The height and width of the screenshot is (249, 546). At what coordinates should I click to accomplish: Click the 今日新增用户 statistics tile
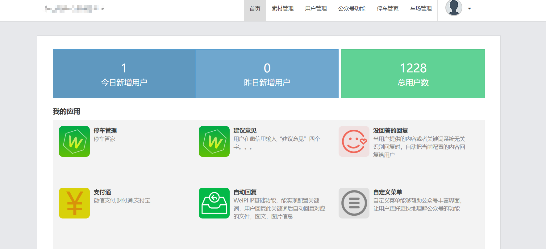(124, 74)
